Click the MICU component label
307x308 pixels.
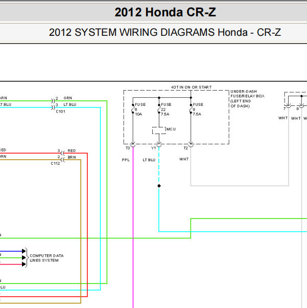(171, 129)
